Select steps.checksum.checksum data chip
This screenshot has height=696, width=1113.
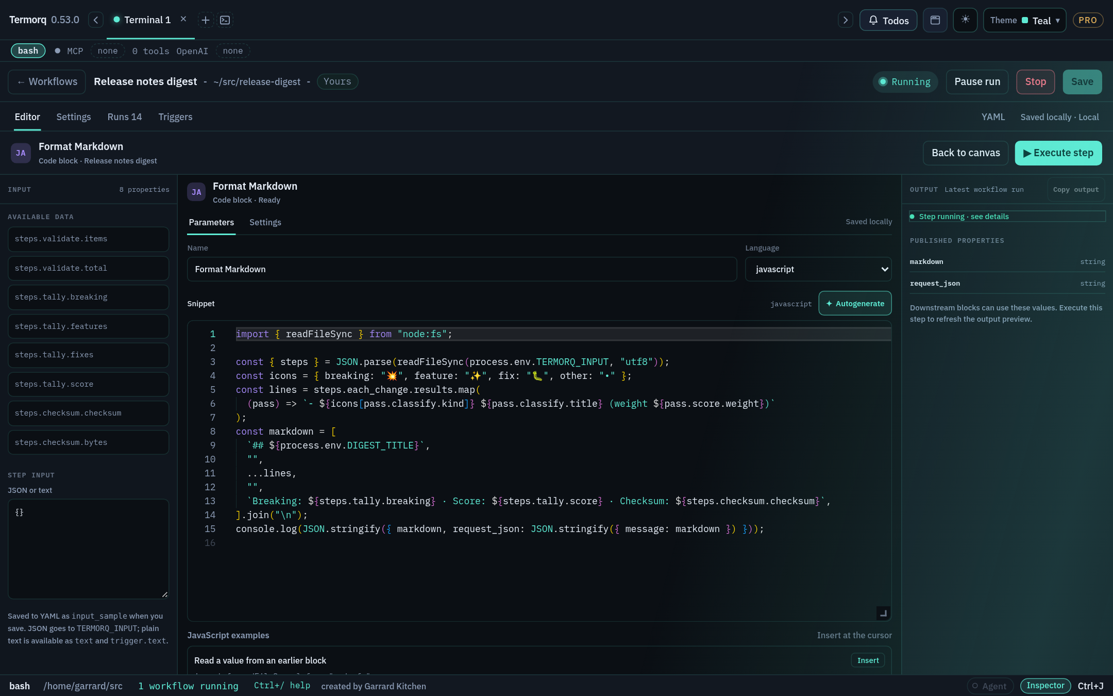coord(88,413)
